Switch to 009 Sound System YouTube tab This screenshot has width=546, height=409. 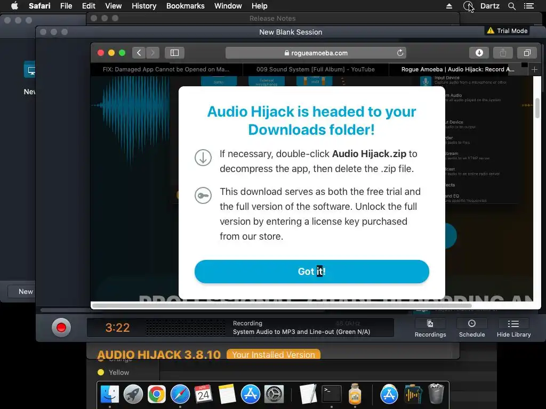click(316, 69)
